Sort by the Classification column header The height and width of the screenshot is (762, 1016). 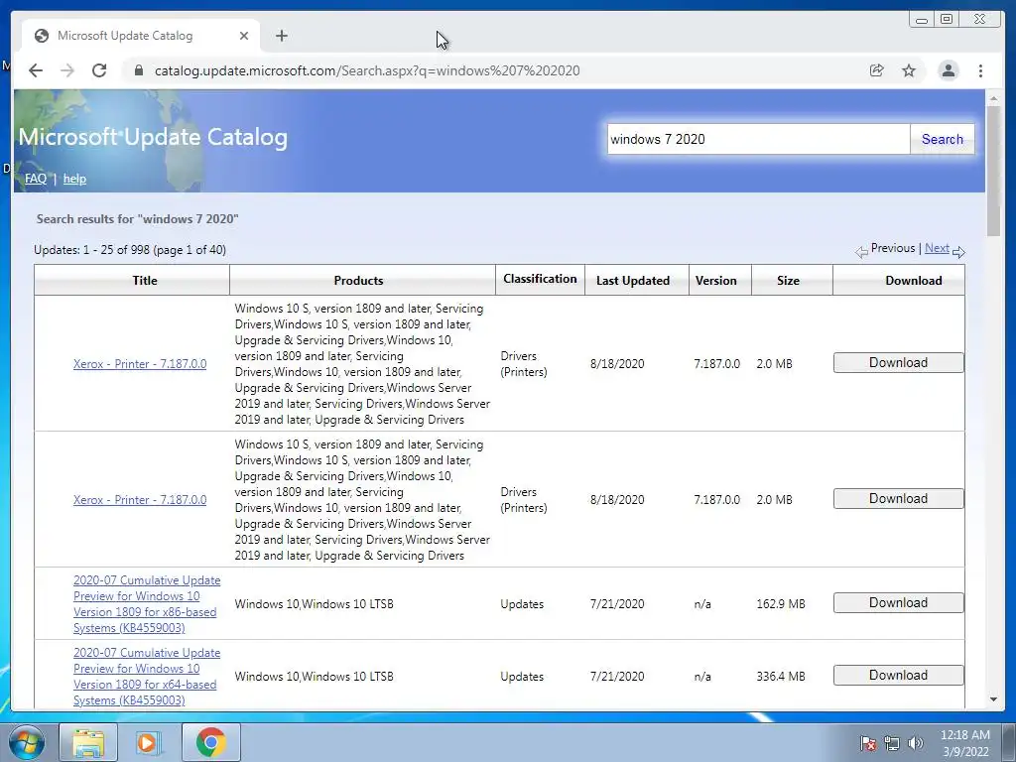coord(540,279)
